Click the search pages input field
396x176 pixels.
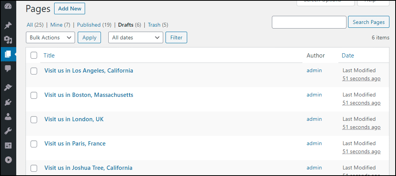pyautogui.click(x=309, y=22)
